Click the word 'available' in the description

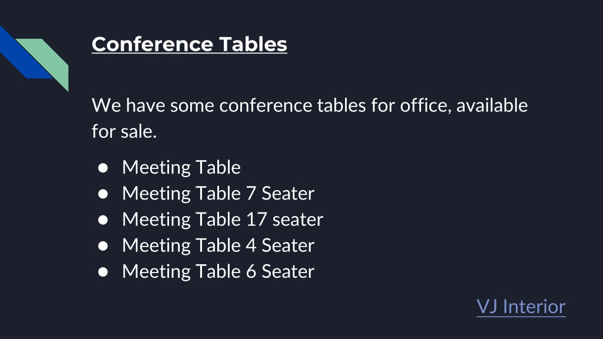coord(492,105)
